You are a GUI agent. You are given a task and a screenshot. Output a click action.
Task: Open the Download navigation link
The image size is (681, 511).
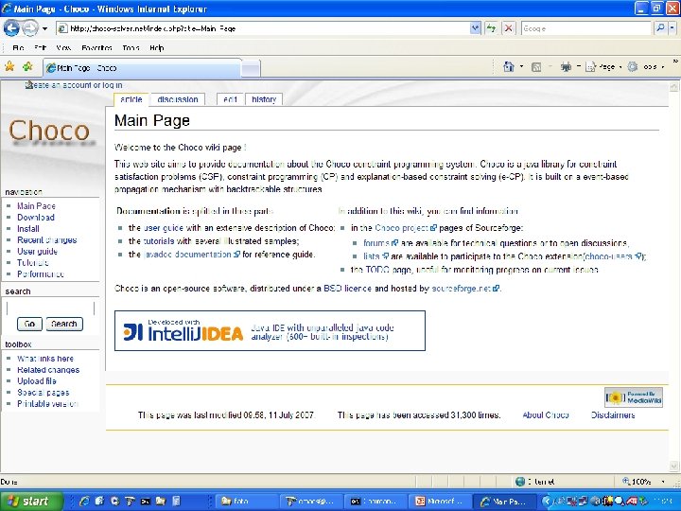point(36,218)
